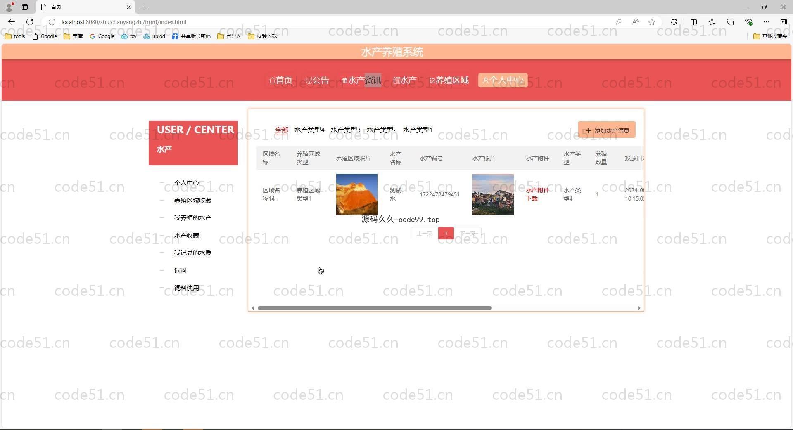Open 个人中心 in the navigation bar
793x430 pixels.
tap(503, 80)
